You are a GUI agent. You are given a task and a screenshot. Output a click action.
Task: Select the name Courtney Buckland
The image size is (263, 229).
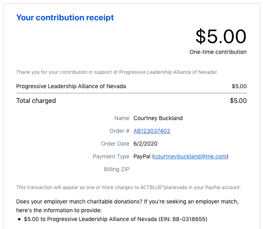[158, 118]
